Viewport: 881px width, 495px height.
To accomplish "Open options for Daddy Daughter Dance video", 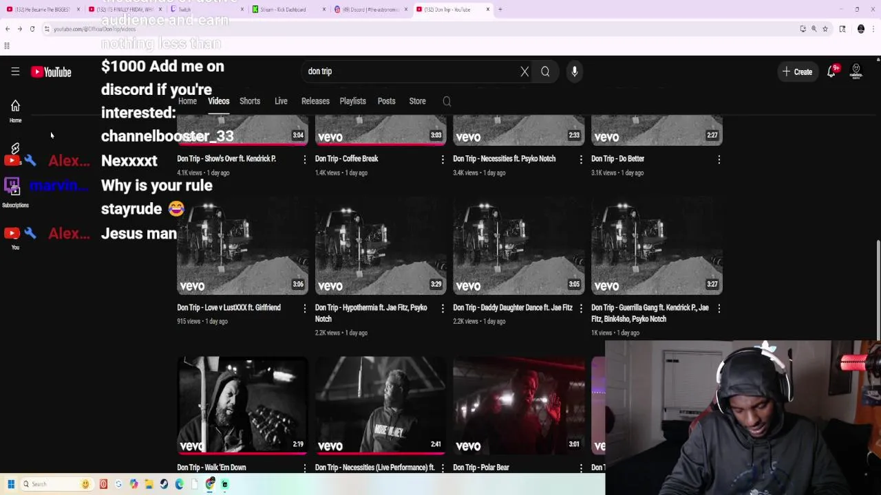I will (x=581, y=309).
